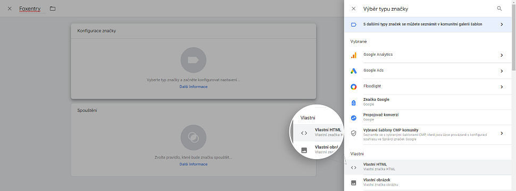Click text 'Zvolte pravidlo, které bude značku spouštět'

[194, 157]
